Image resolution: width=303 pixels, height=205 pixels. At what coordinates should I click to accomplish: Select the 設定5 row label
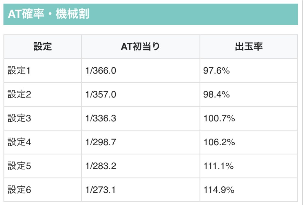click(19, 166)
